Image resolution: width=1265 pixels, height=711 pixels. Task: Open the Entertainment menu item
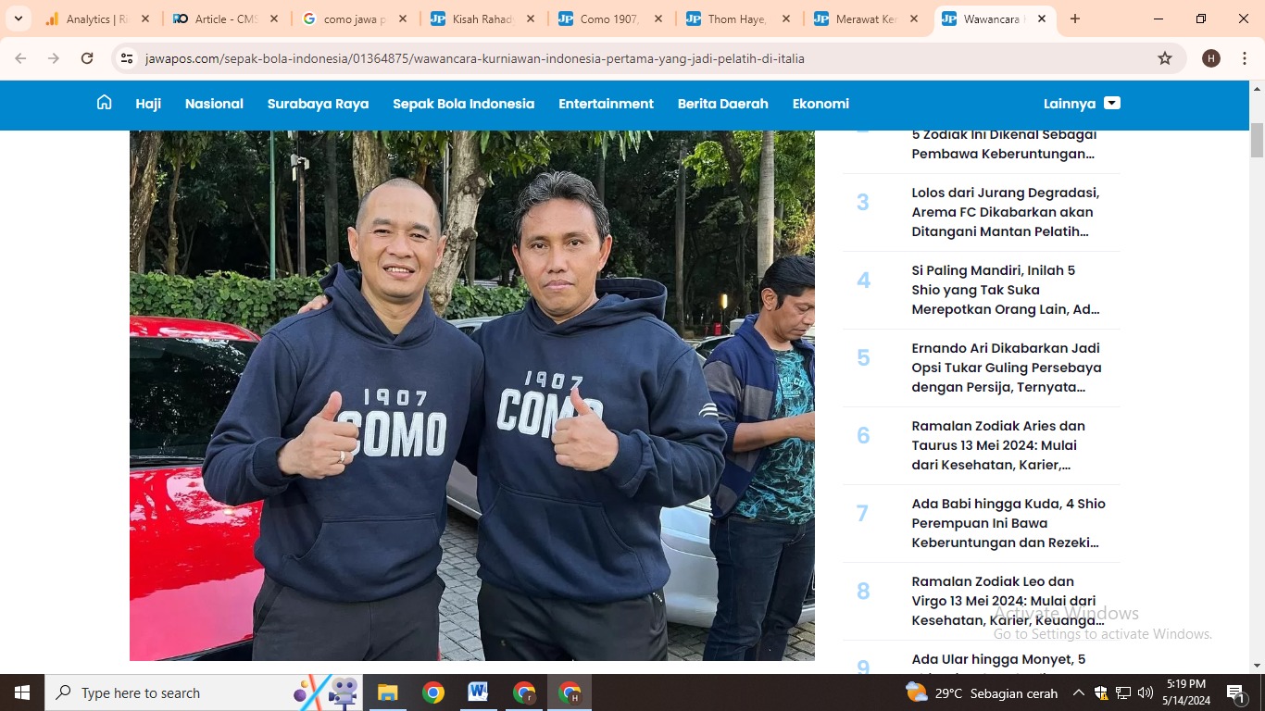[606, 104]
